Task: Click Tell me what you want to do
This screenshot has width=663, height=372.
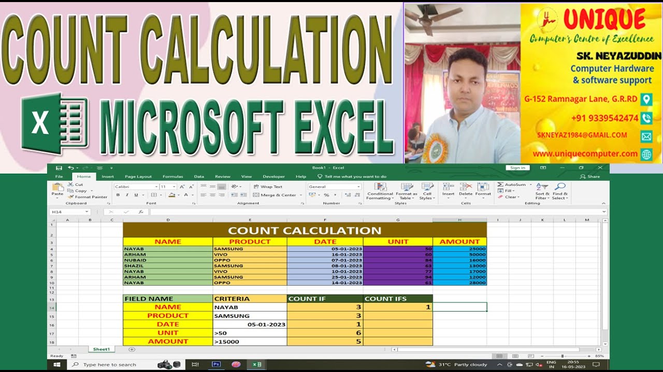Action: point(352,177)
